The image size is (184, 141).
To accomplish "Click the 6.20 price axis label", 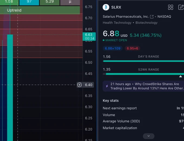I will coord(88,129).
